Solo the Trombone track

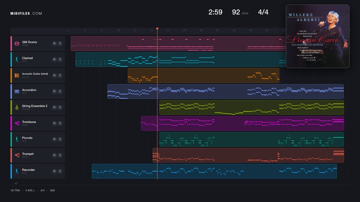point(60,123)
